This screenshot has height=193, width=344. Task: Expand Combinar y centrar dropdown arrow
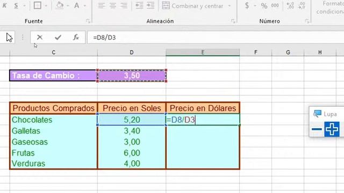[x=230, y=6]
